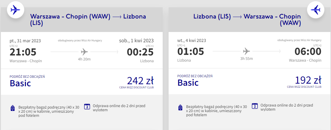
Task: Click the 00:25 arrival time in Lizbona
Action: 140,52
